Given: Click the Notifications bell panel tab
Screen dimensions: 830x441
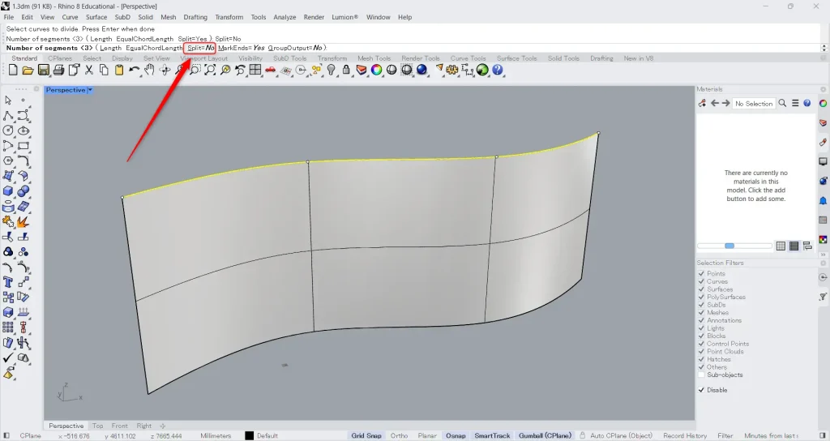Looking at the screenshot, I should click(x=824, y=201).
